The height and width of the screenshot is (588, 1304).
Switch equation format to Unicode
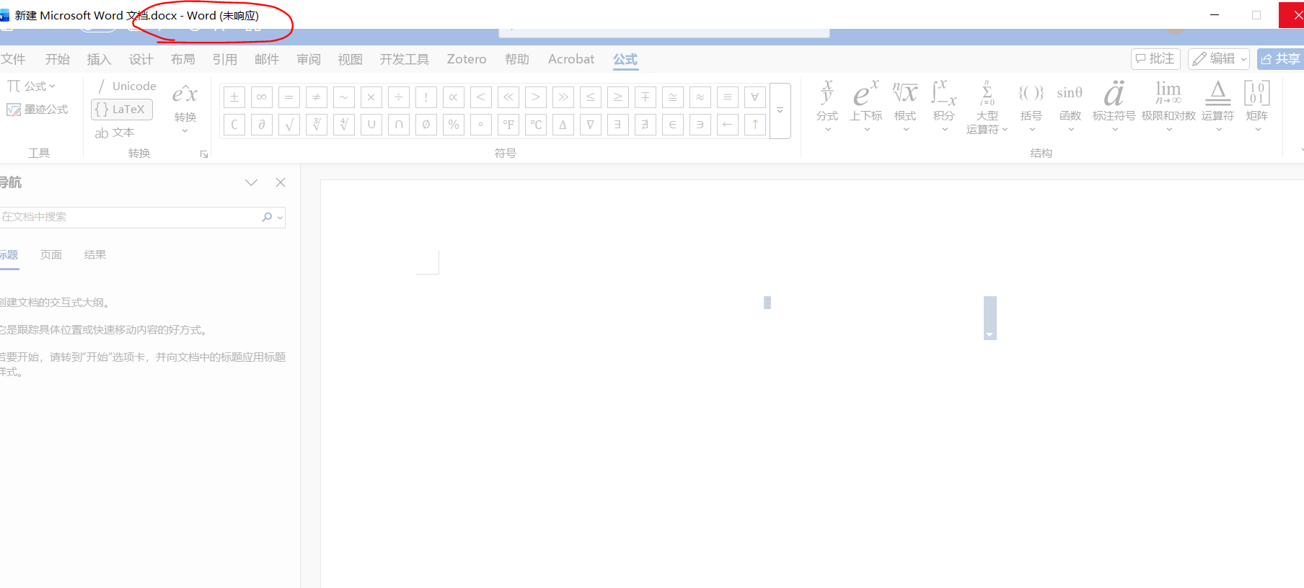tap(125, 86)
